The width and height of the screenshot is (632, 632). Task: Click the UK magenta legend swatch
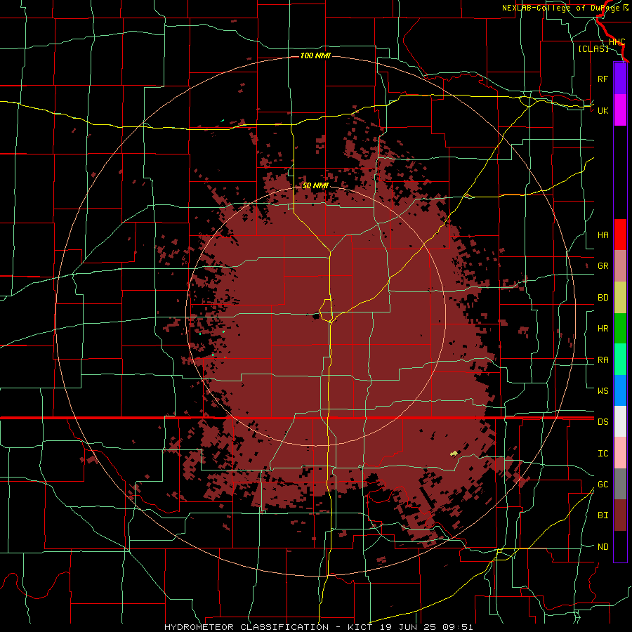[620, 110]
